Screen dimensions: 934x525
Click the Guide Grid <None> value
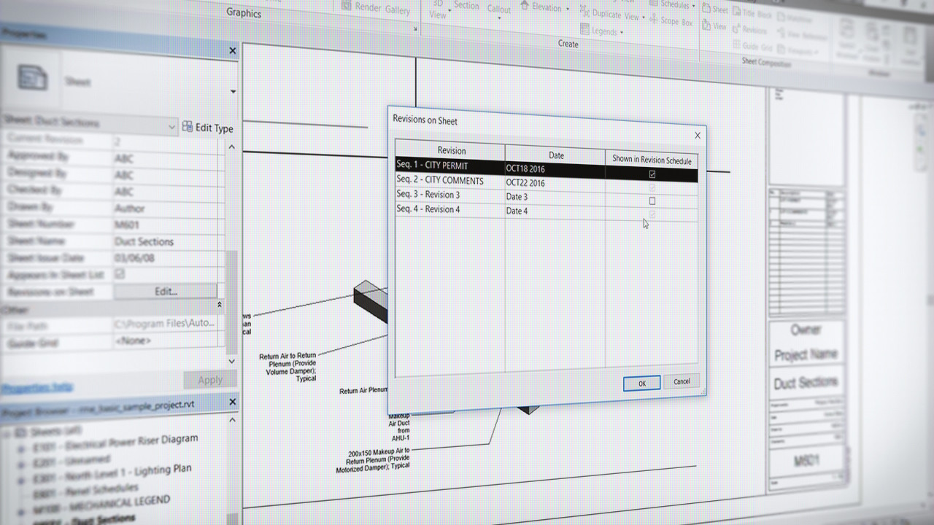pyautogui.click(x=167, y=341)
